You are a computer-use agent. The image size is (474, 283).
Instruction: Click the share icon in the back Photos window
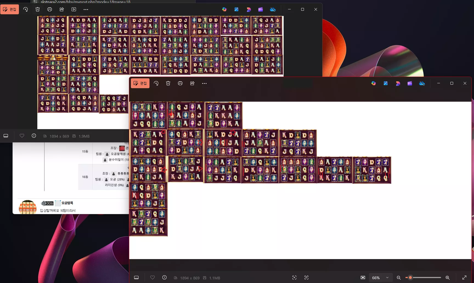coord(62,9)
